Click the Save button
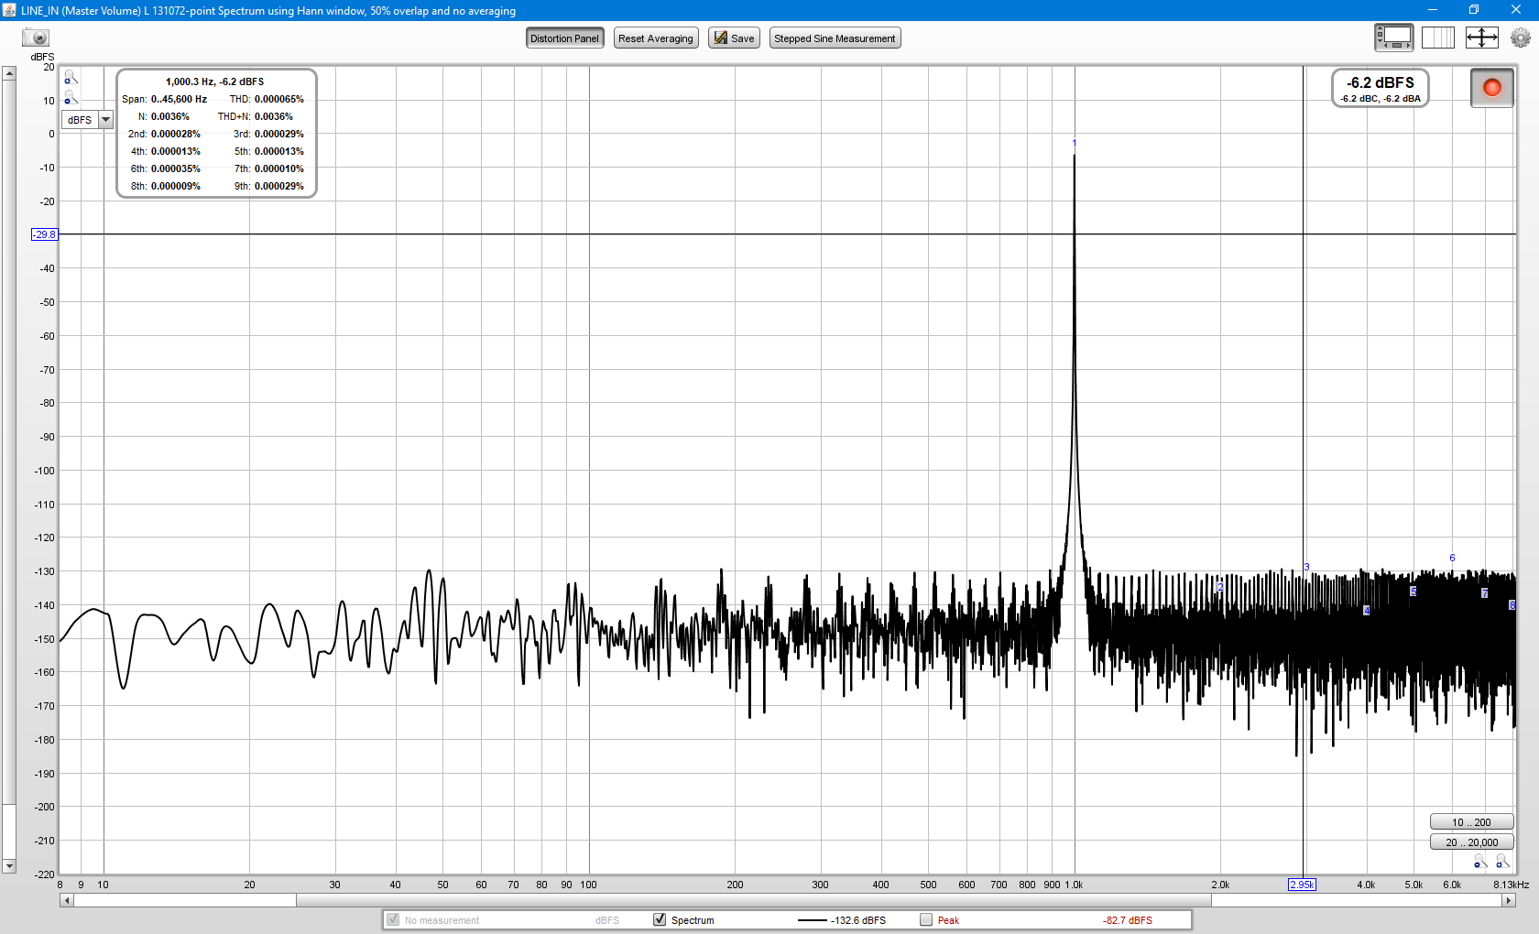Viewport: 1539px width, 934px height. (x=734, y=38)
